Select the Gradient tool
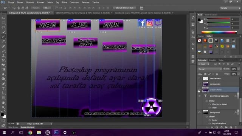242x136 pixels. 3,70
